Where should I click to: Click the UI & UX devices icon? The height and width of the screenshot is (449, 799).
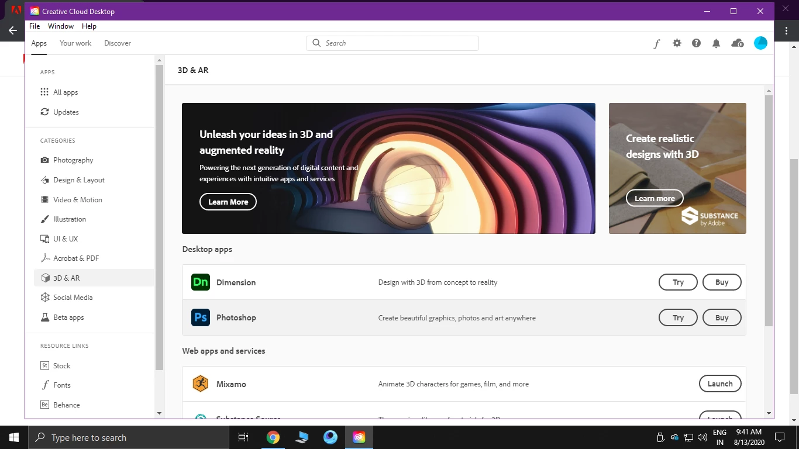44,239
